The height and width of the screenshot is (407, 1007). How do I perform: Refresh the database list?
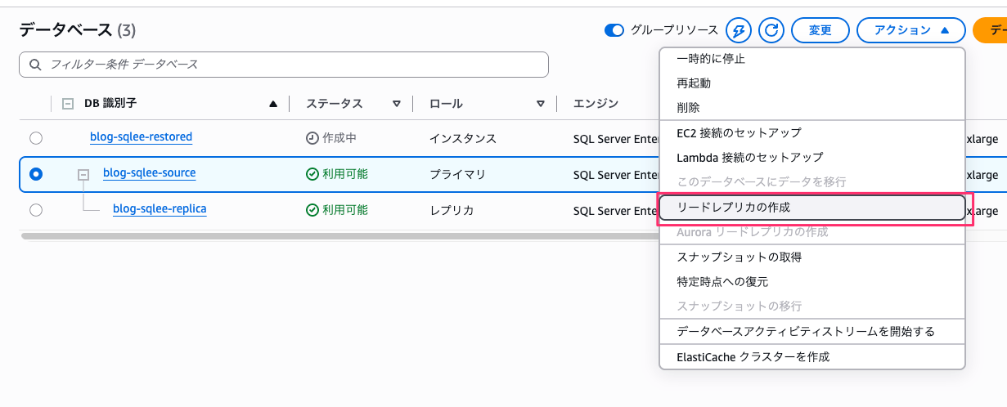click(x=771, y=30)
